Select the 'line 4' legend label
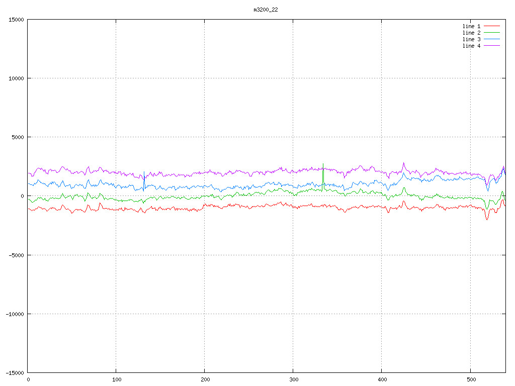Viewport: 515px width, 386px height. (471, 46)
